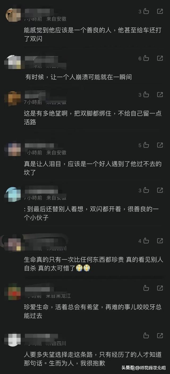This screenshot has width=170, height=374.
Task: Like the comment about 把双脚都绑住
Action: (146, 95)
